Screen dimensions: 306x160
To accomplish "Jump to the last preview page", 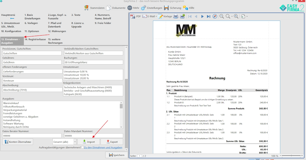I will click(208, 16).
